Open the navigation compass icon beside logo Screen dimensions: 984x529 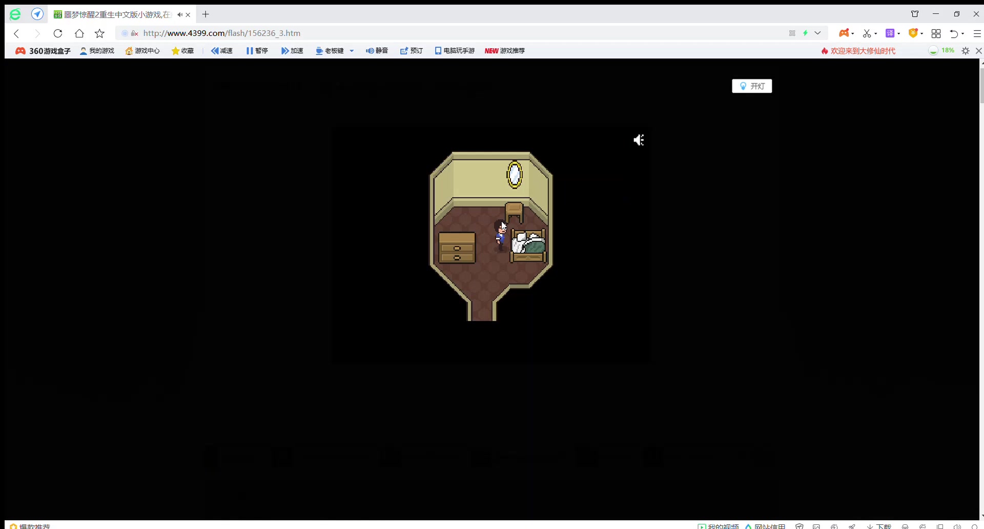click(x=37, y=14)
